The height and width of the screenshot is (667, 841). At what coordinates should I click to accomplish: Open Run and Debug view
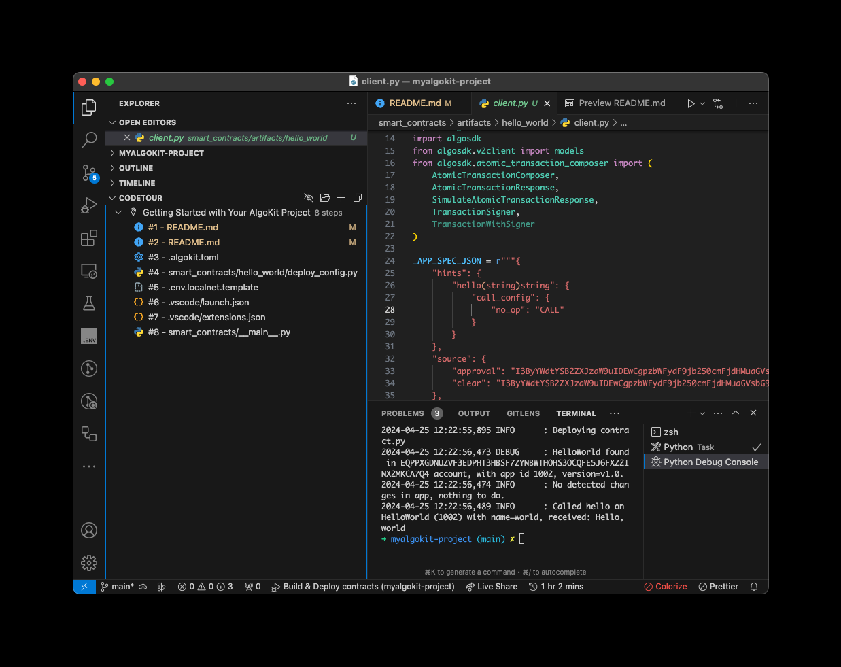coord(89,205)
